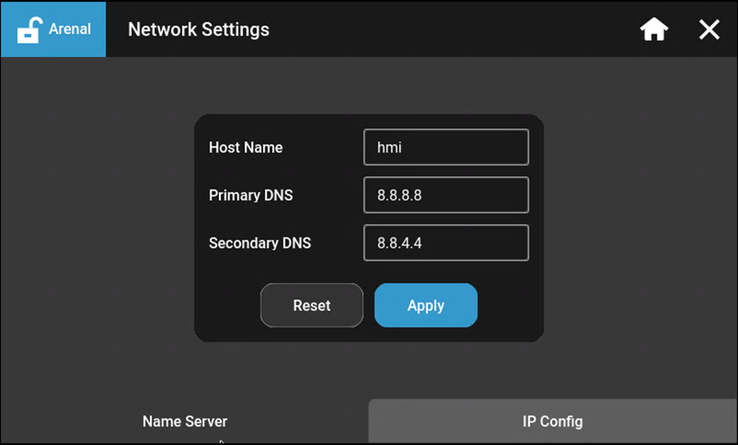This screenshot has width=738, height=445.
Task: Click the Host Name label text
Action: tap(246, 148)
